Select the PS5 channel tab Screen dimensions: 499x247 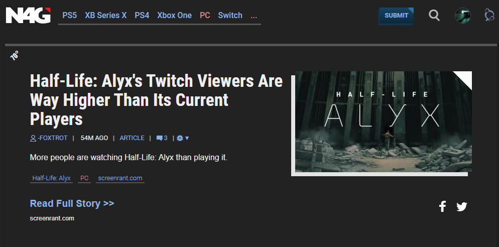pyautogui.click(x=69, y=16)
